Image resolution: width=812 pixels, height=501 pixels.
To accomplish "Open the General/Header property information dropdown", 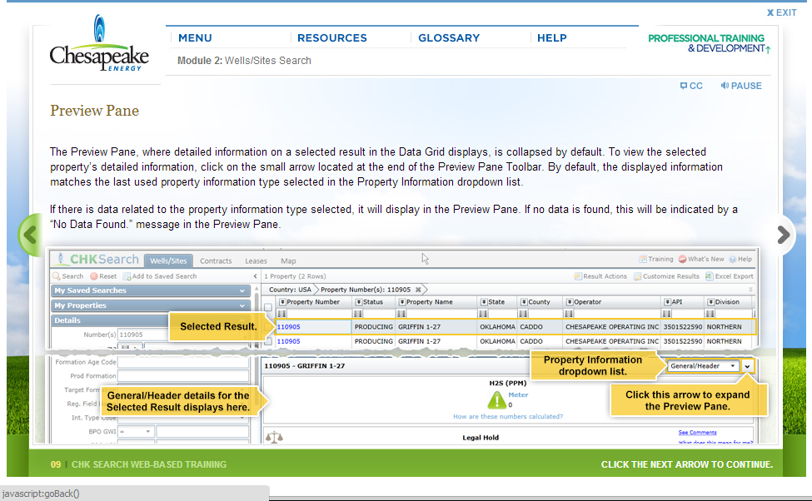I will [703, 366].
